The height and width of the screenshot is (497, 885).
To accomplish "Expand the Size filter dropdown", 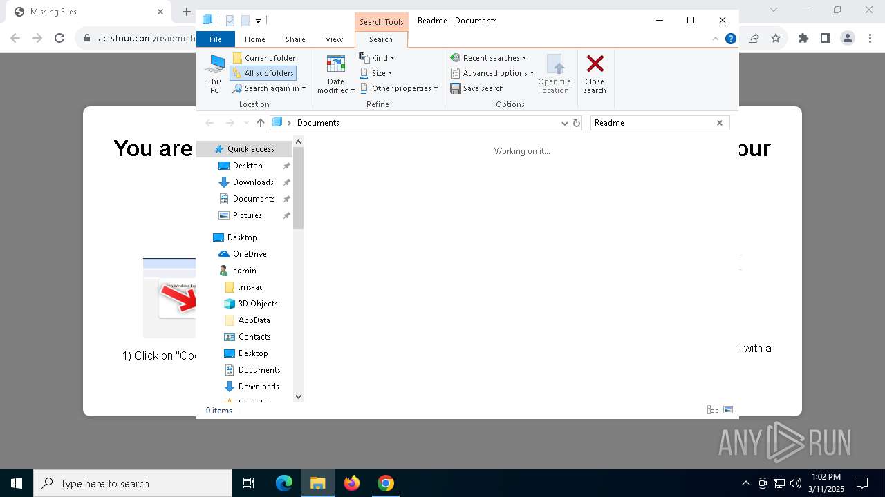I will click(x=375, y=73).
